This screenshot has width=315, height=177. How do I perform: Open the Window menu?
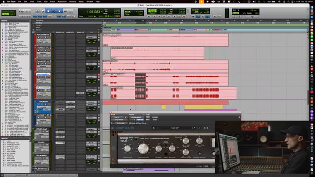point(90,1)
